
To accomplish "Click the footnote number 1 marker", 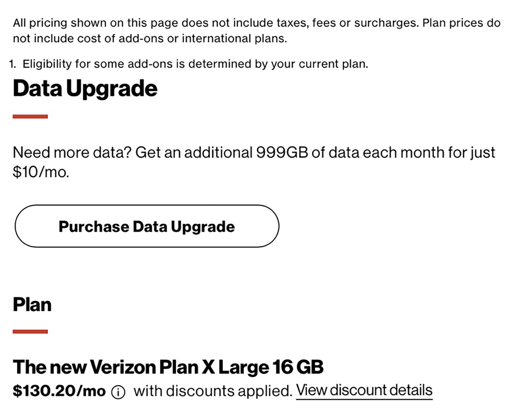I will (12, 64).
